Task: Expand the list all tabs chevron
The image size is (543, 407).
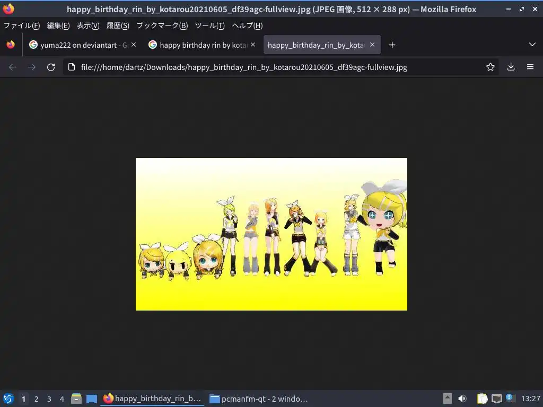Action: 532,45
